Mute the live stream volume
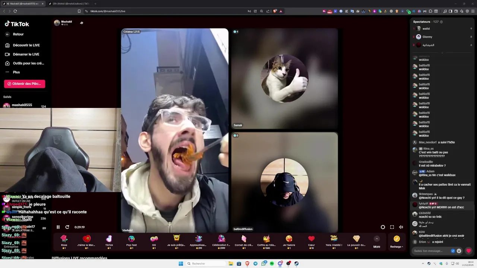This screenshot has width=477, height=268. coord(401,227)
